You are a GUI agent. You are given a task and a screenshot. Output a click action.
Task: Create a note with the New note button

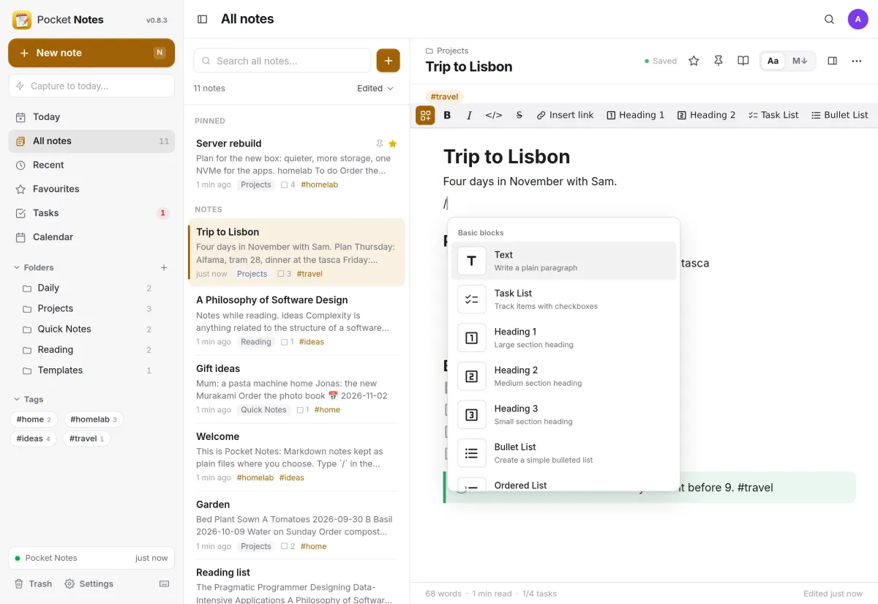(x=91, y=53)
